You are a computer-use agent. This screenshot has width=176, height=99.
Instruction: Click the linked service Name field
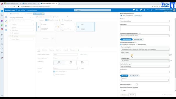tap(145, 21)
